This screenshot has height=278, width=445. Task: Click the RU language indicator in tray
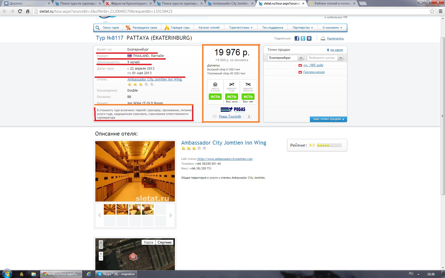pyautogui.click(x=411, y=273)
